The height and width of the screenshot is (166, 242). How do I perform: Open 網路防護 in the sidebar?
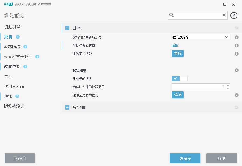(x=12, y=47)
